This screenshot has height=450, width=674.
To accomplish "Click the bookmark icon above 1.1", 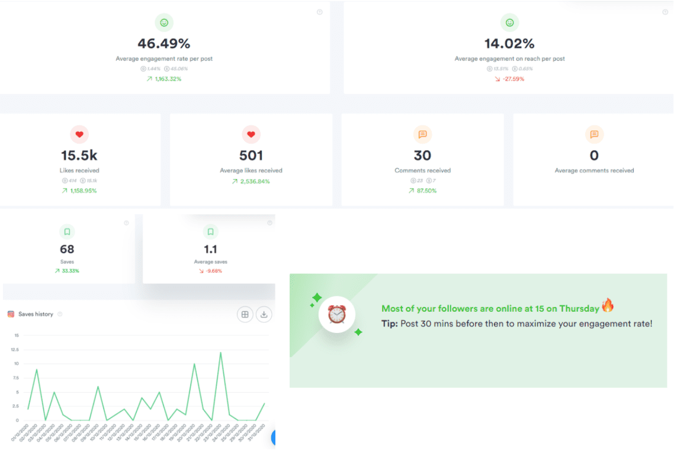I will click(211, 232).
